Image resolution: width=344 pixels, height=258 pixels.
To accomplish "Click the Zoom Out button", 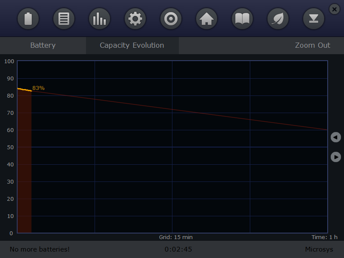I will [313, 46].
